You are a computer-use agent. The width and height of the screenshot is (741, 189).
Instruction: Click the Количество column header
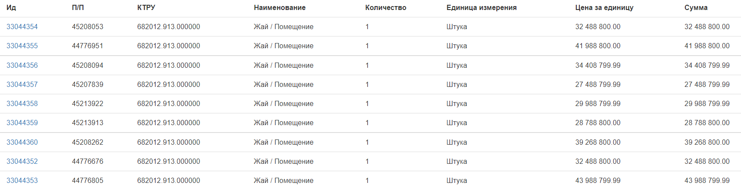385,8
